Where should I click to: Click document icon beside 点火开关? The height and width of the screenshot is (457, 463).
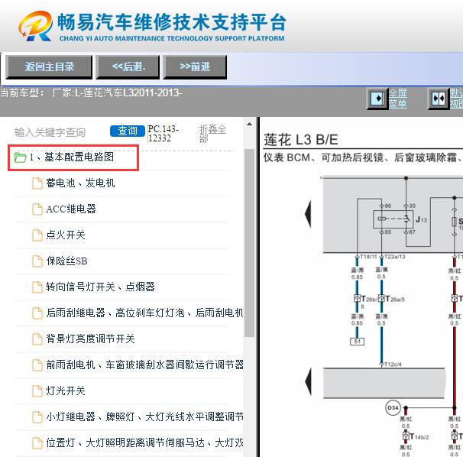coord(37,235)
